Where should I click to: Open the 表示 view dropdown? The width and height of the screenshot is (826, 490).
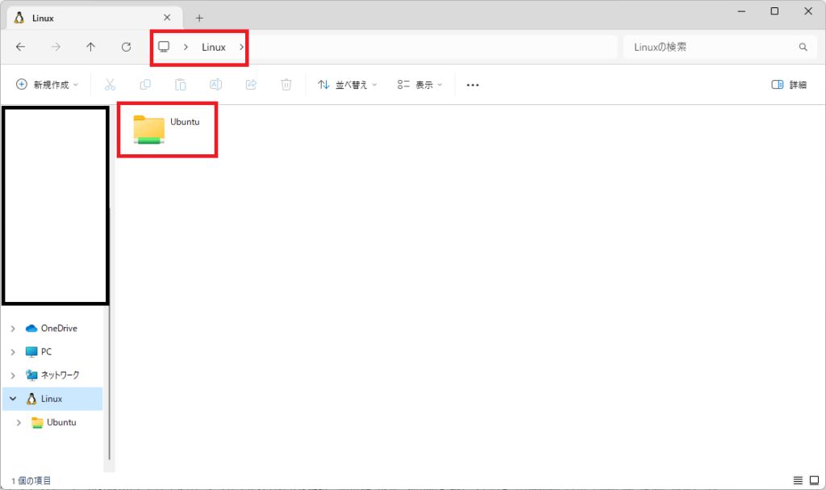coord(419,85)
